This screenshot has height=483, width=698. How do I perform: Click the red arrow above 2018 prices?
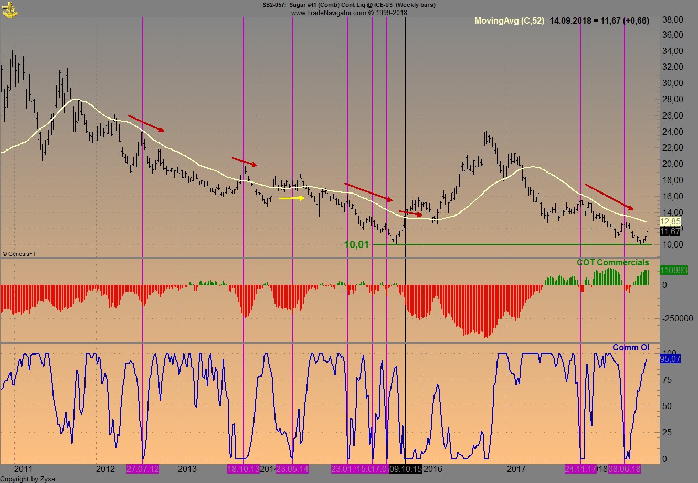(x=609, y=196)
